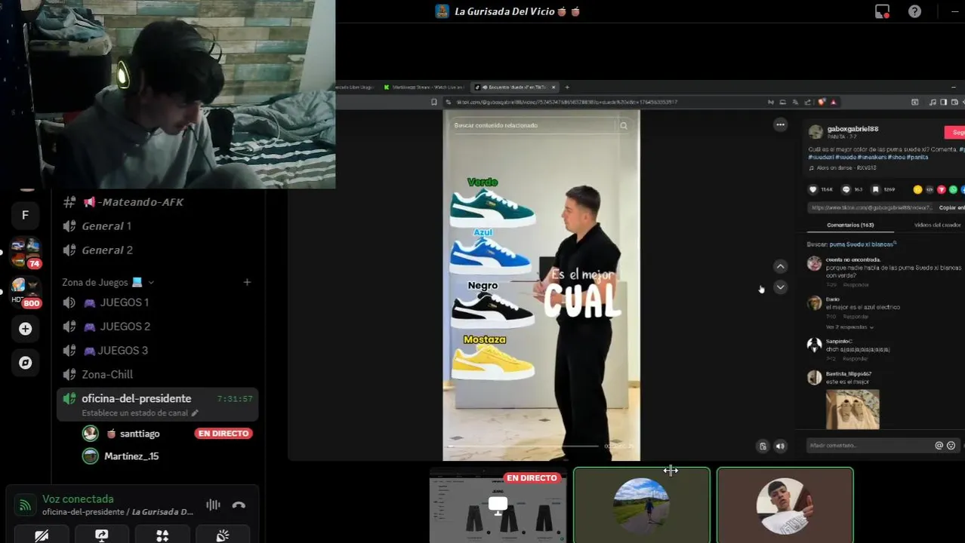This screenshot has width=965, height=543.
Task: Click the icon left of the TikTok volume
Action: [x=763, y=446]
